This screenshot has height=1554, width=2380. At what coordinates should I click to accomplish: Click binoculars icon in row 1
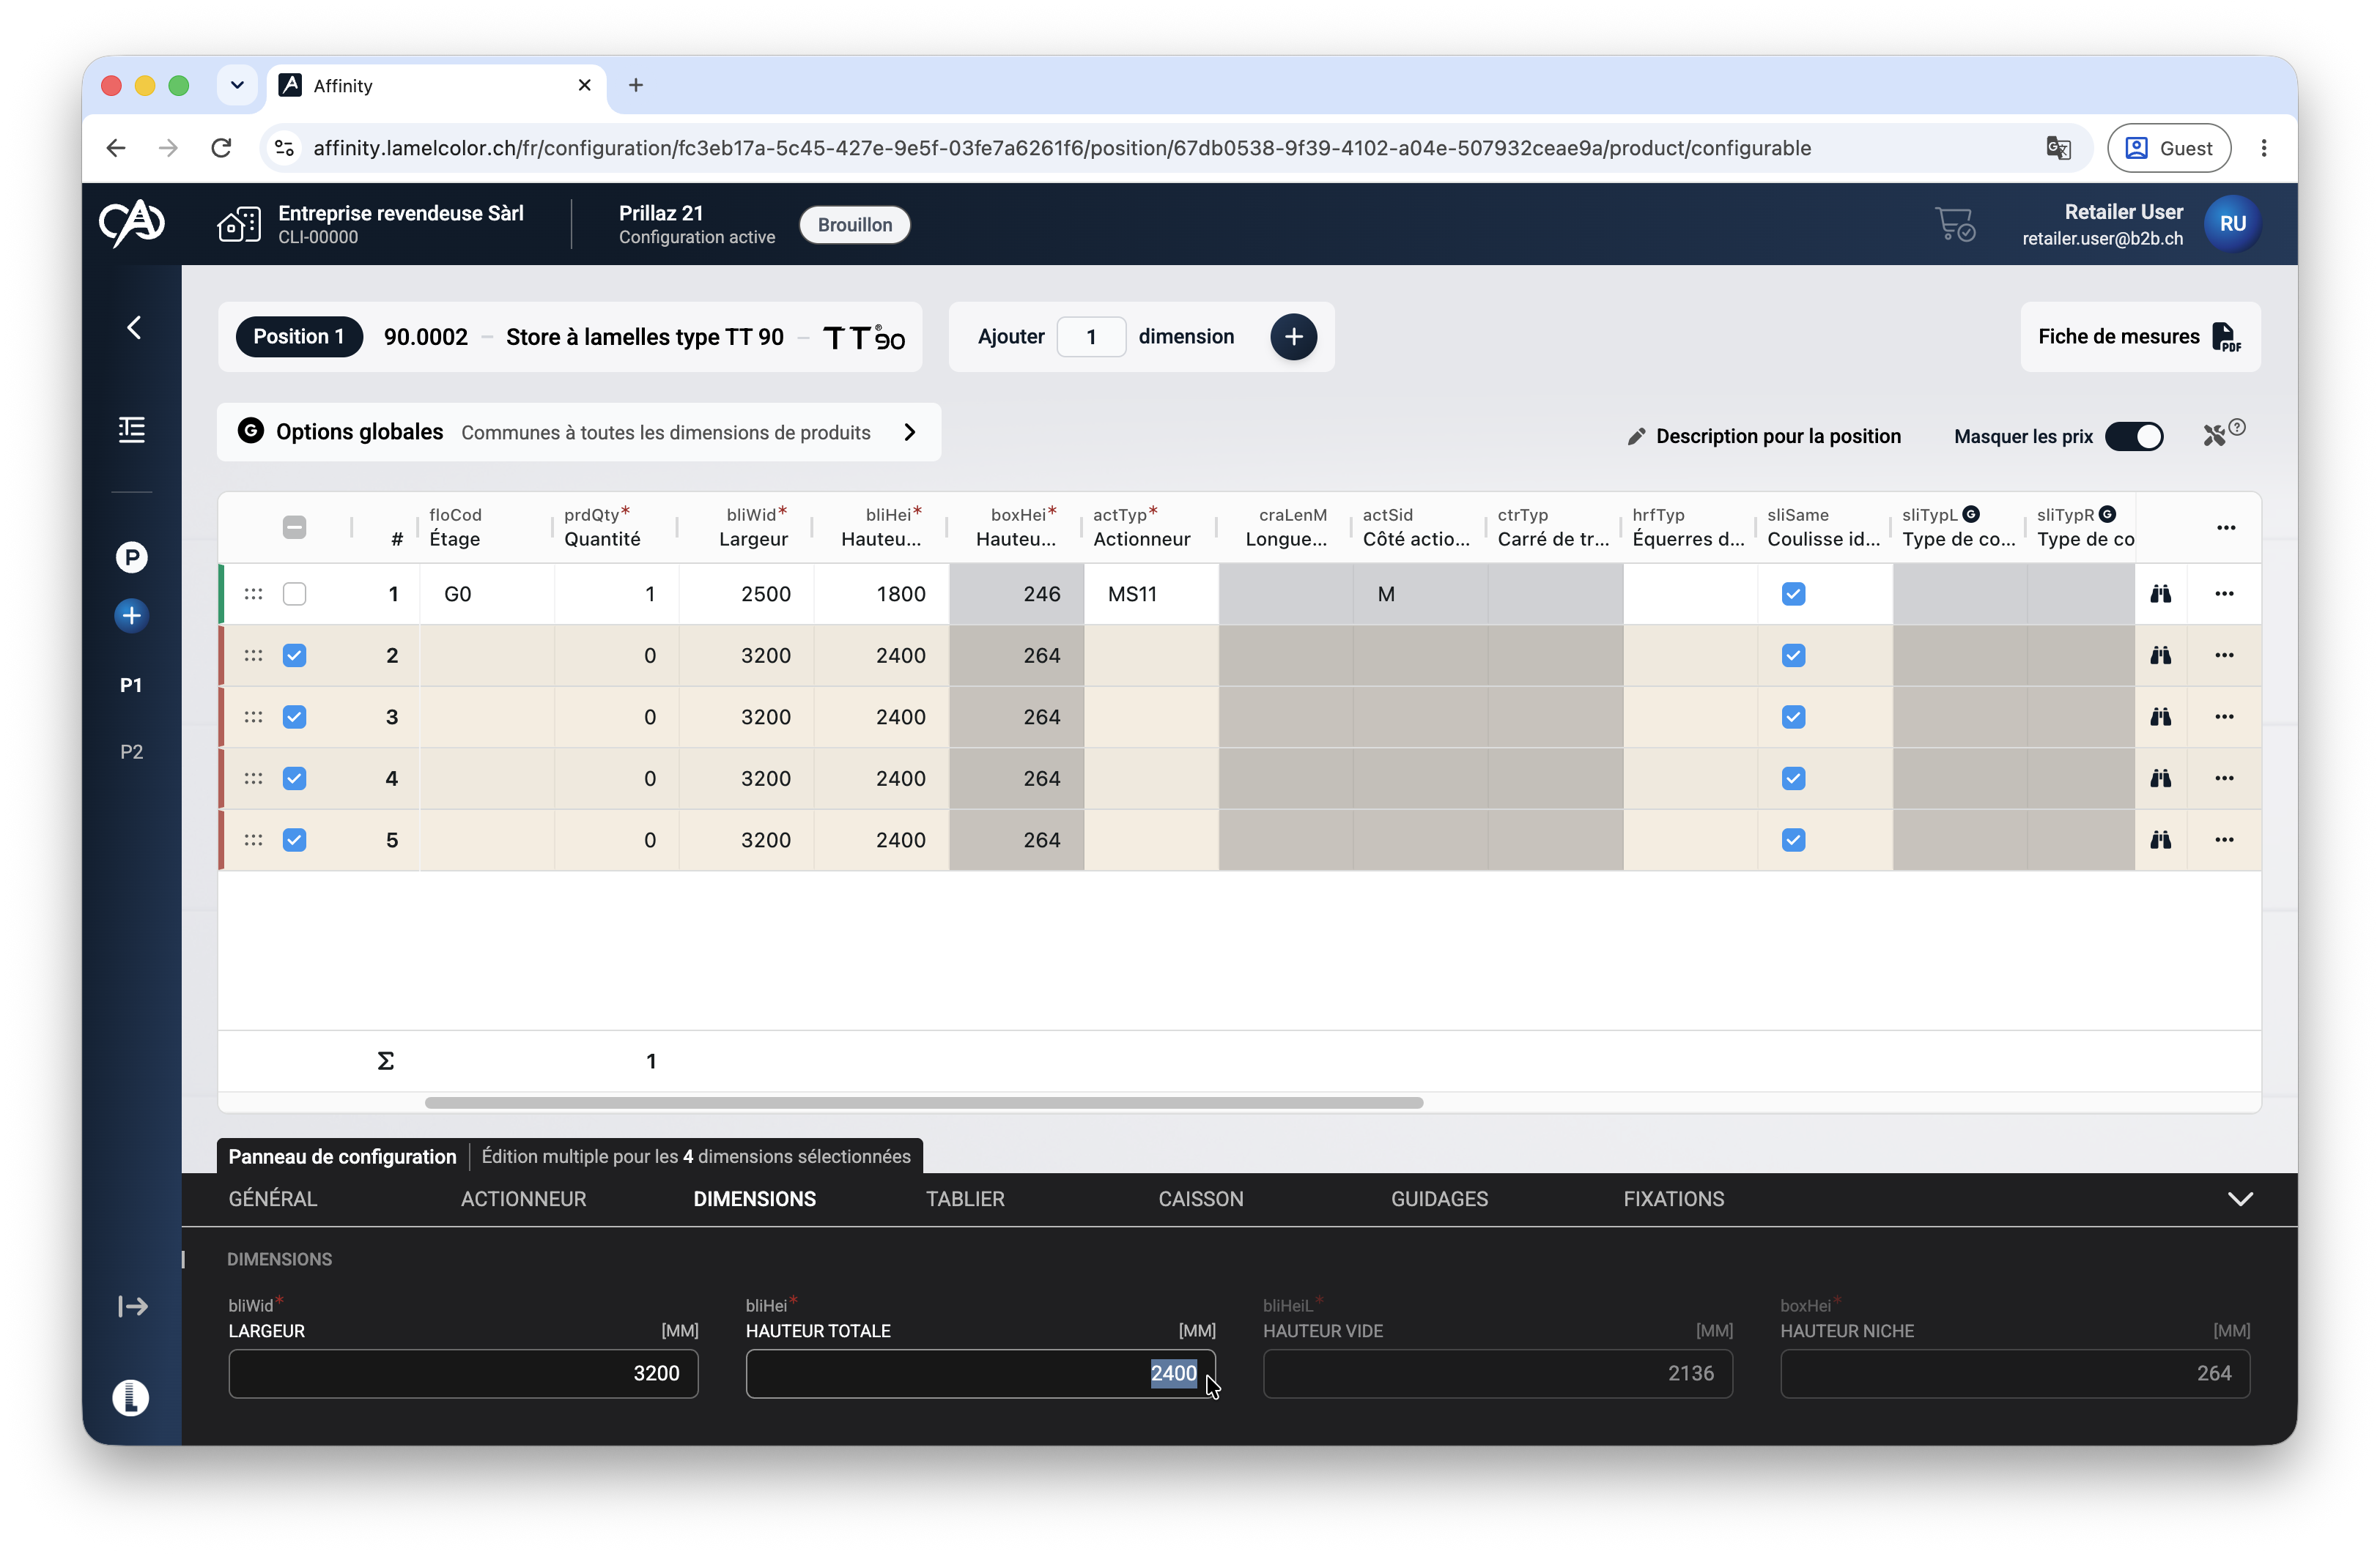pyautogui.click(x=2160, y=594)
